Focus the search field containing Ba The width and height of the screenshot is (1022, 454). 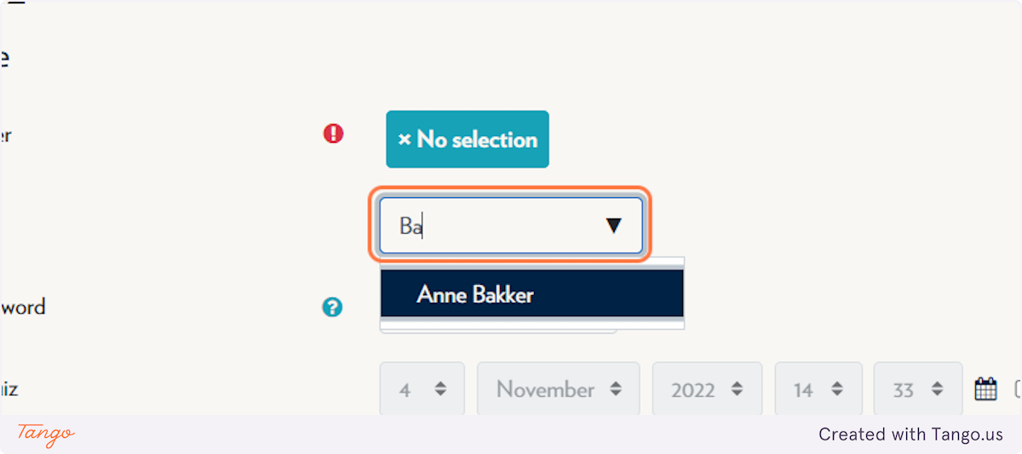511,225
